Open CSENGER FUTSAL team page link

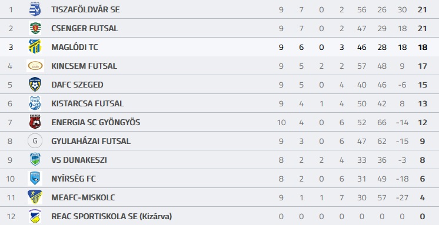point(85,28)
